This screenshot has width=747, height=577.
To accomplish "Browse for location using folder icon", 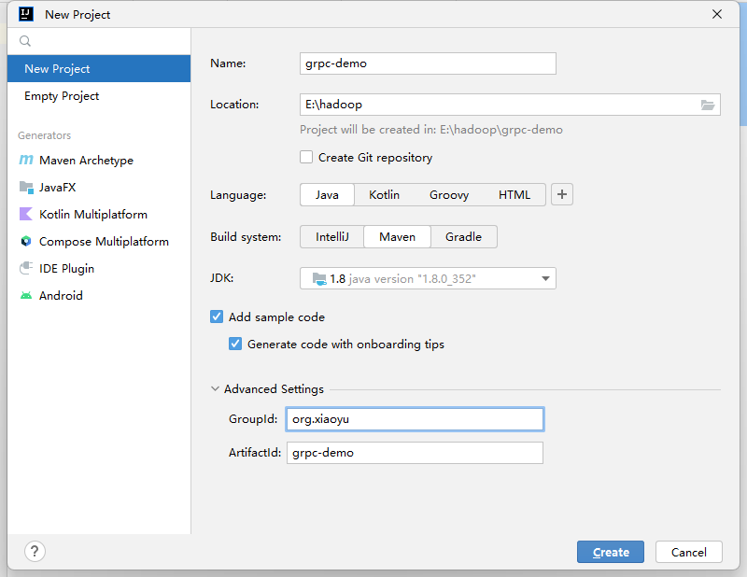I will [708, 105].
